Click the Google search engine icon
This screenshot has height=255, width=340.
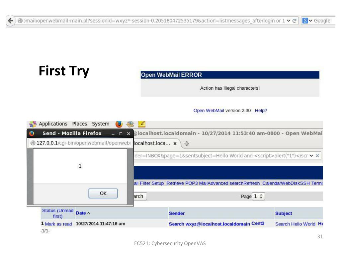pos(305,21)
